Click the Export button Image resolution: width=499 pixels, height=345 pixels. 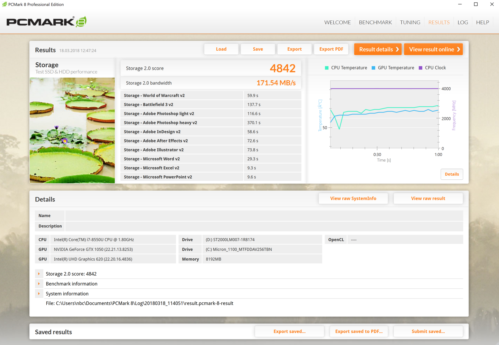coord(294,49)
